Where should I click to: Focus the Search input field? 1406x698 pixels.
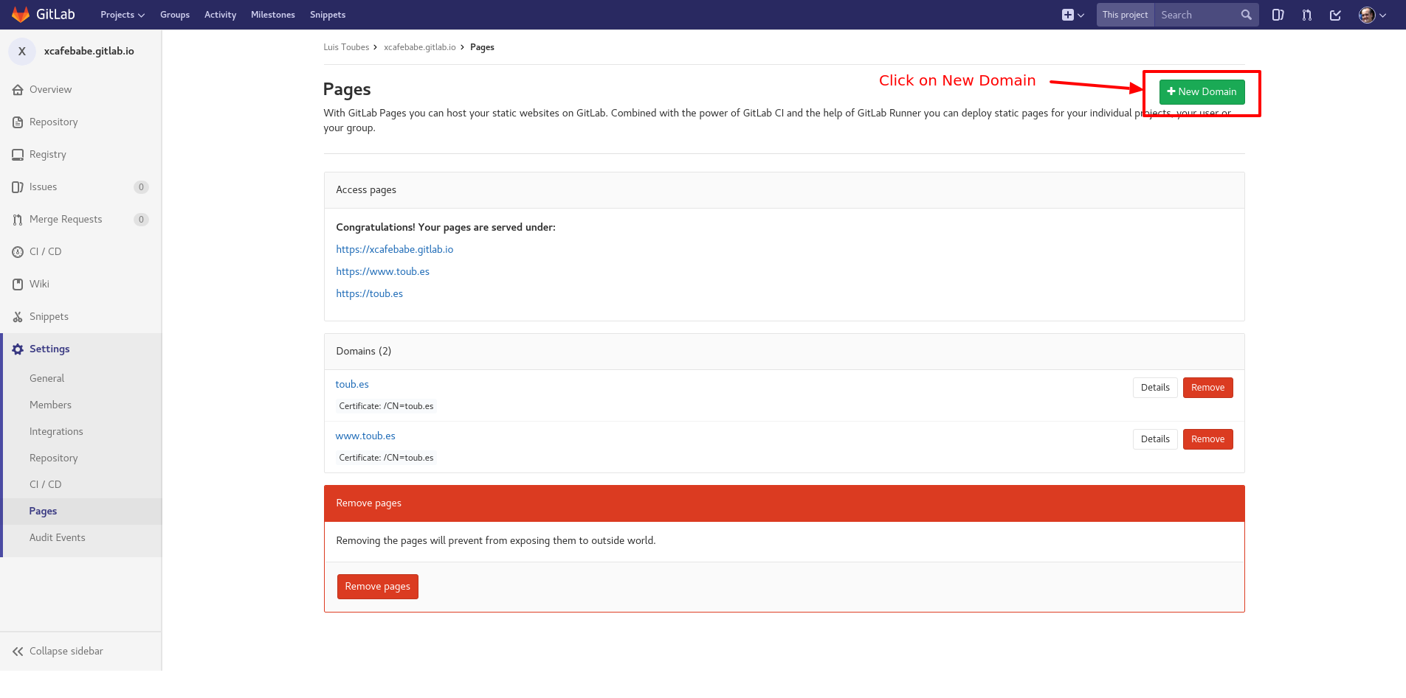tap(1196, 15)
